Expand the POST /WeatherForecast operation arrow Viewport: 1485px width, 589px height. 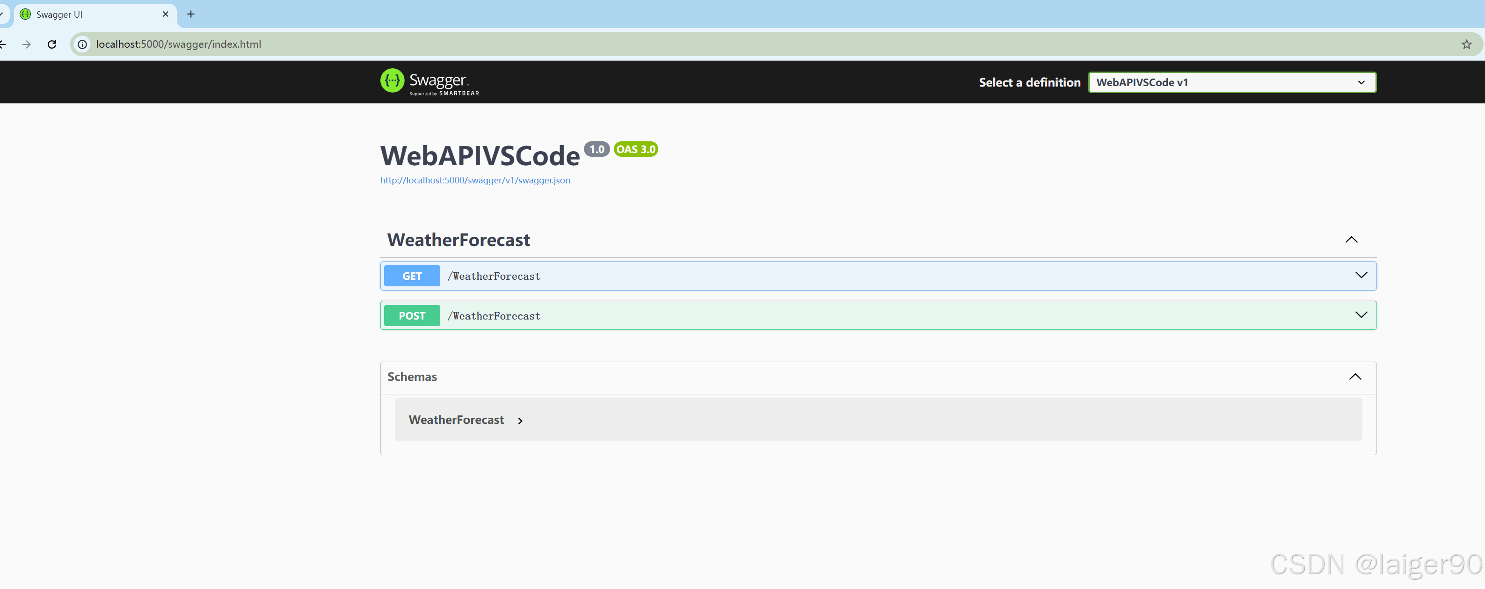tap(1361, 315)
